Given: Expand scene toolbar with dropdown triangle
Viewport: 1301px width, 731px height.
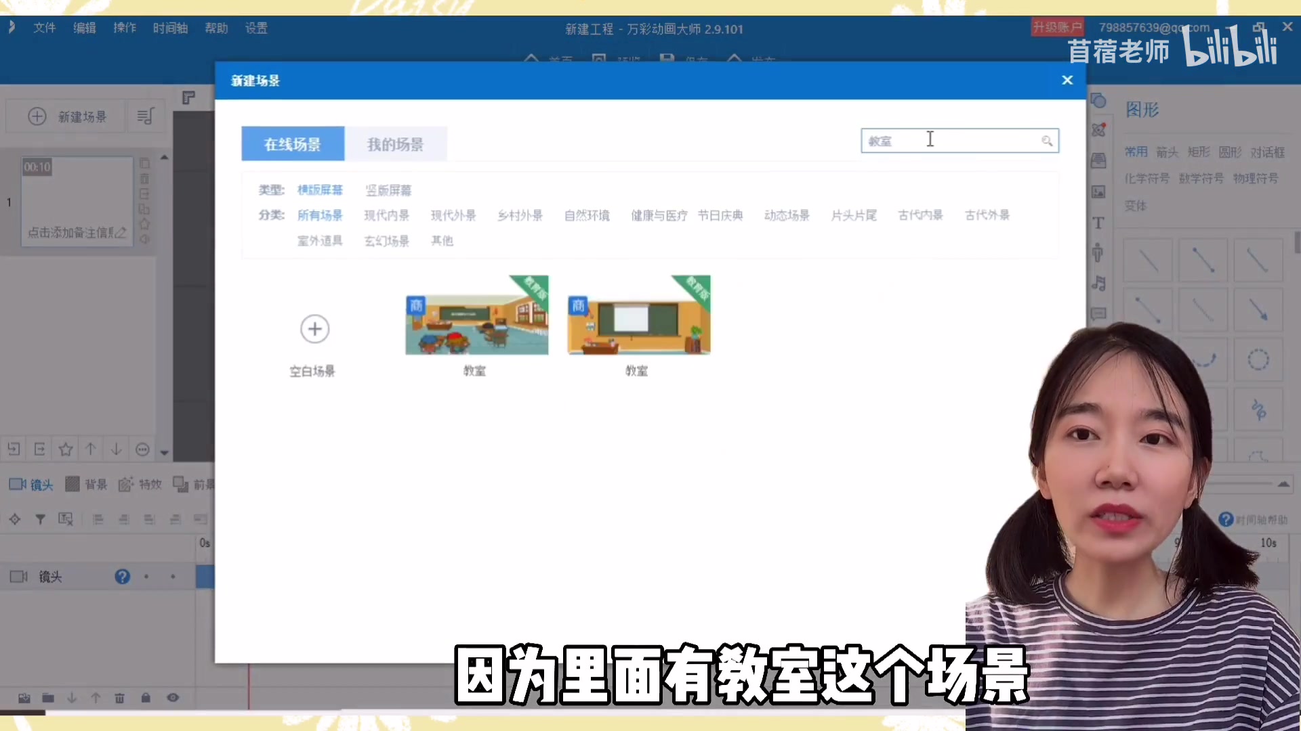Looking at the screenshot, I should tap(164, 452).
